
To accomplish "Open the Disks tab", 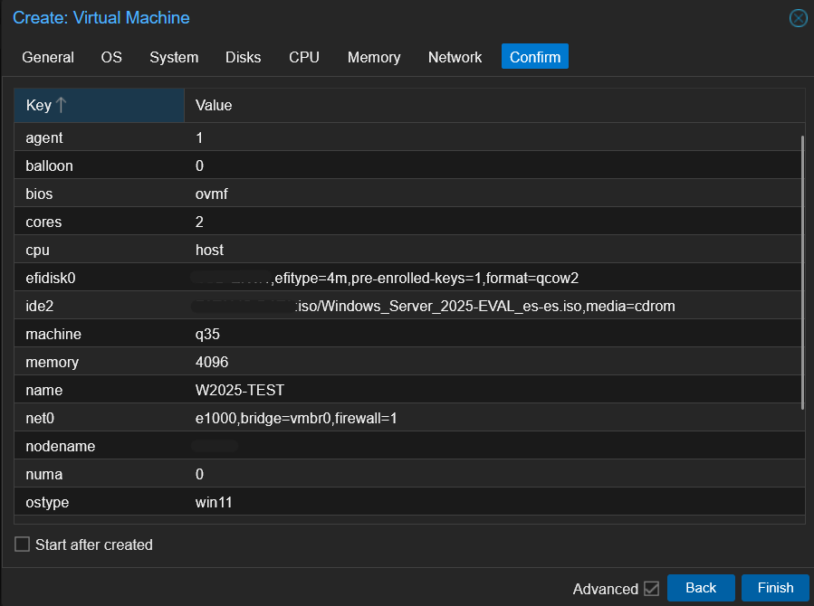I will click(x=243, y=57).
